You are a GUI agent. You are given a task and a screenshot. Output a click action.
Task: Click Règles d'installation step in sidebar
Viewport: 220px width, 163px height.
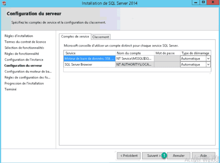[19, 36]
